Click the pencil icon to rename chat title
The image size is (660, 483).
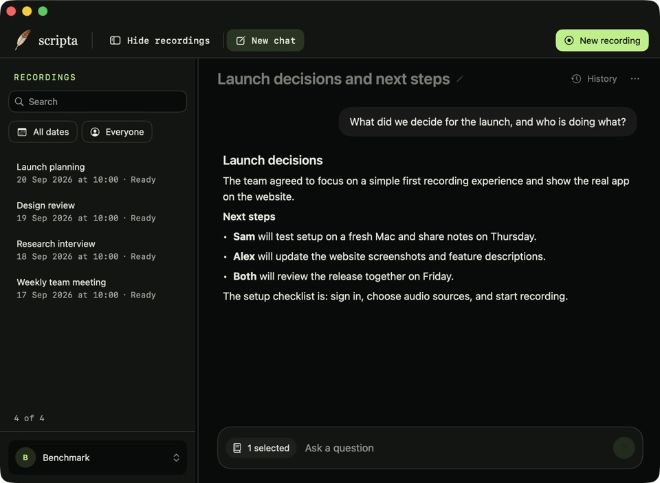[x=460, y=79]
